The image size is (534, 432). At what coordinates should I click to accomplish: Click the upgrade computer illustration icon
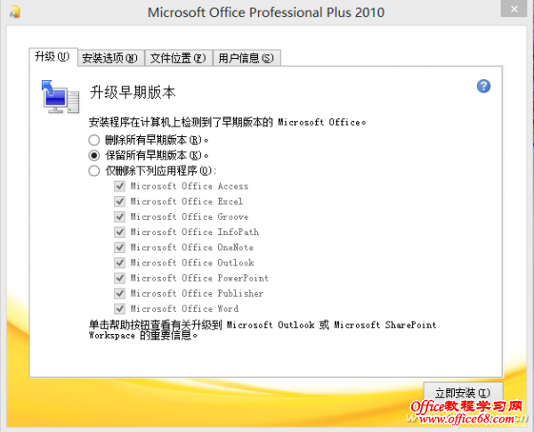(60, 97)
